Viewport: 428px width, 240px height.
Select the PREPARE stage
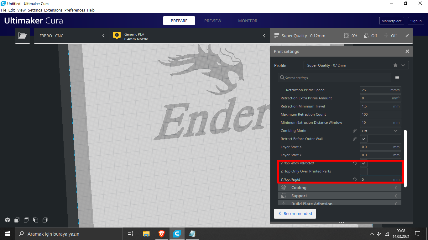(179, 21)
